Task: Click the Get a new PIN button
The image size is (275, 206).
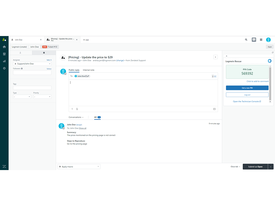Action: tap(247, 88)
